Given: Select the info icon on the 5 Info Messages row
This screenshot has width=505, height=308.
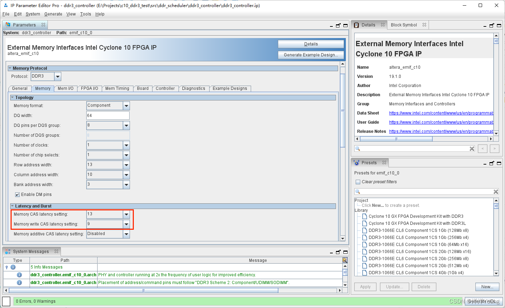Looking at the screenshot, I should pyautogui.click(x=13, y=267).
